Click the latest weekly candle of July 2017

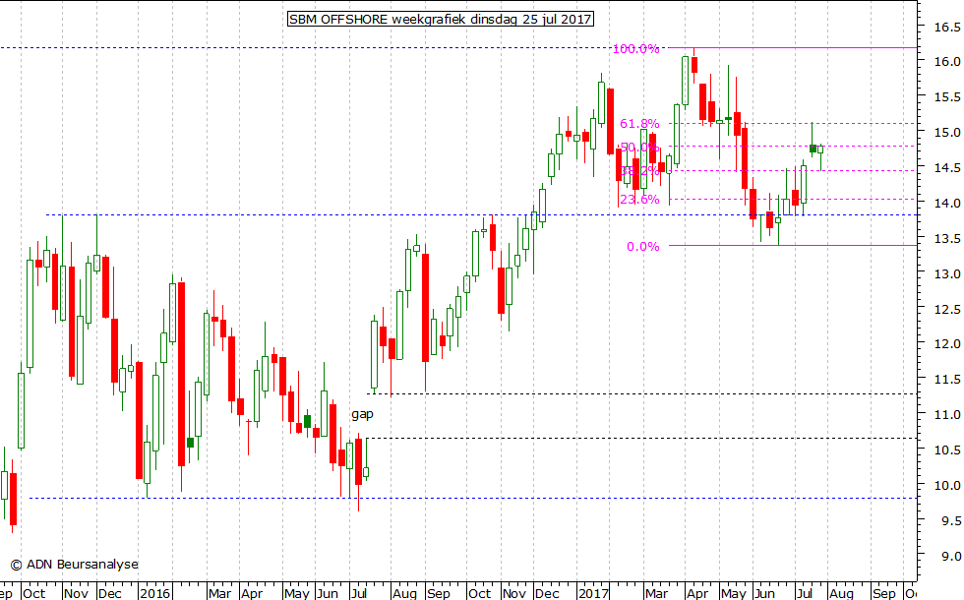pyautogui.click(x=820, y=150)
